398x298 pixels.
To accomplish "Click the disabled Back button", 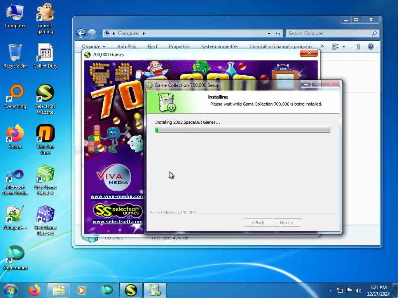I will [x=258, y=222].
